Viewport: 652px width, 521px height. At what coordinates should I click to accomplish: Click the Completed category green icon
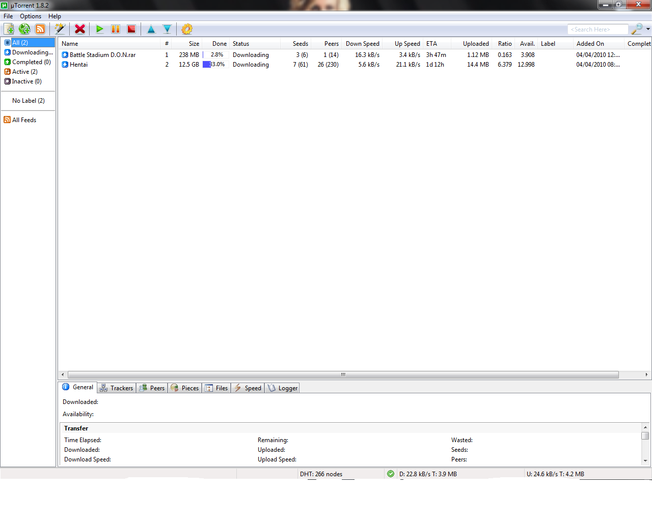[x=8, y=62]
